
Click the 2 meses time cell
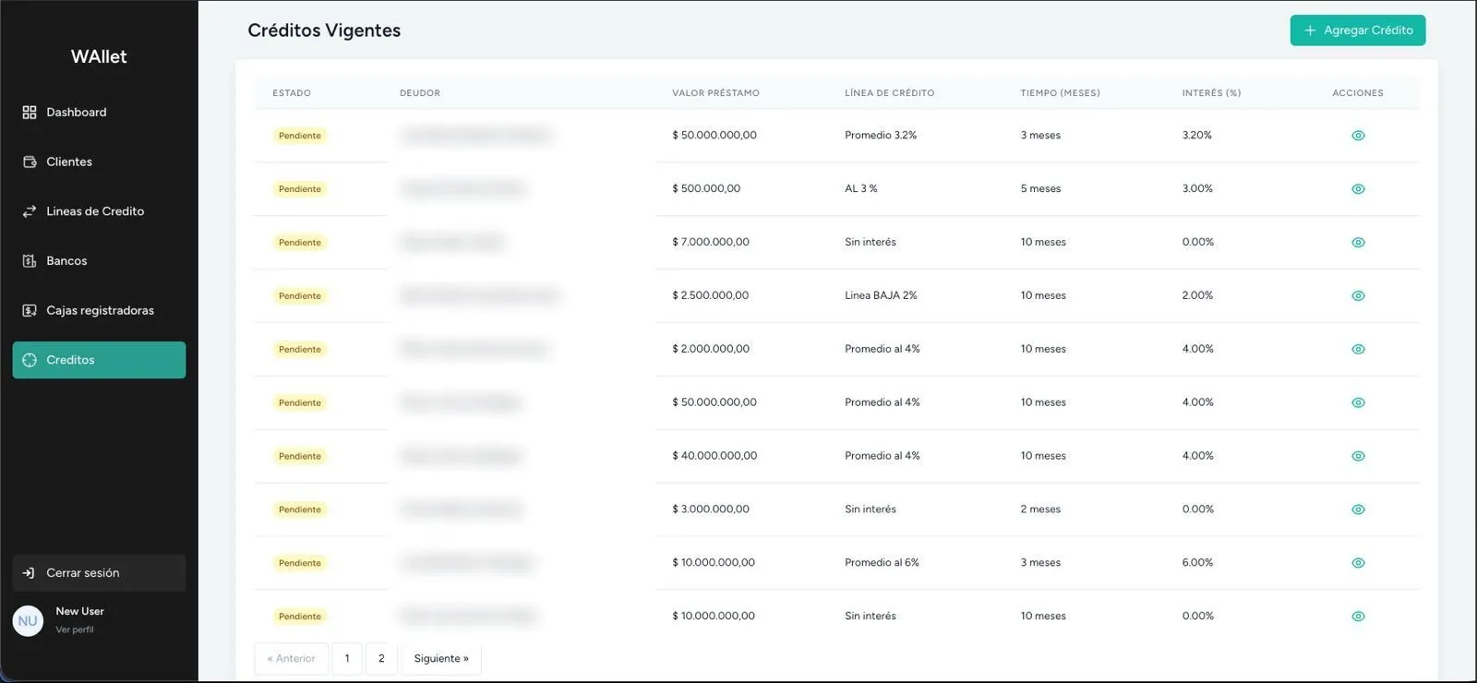tap(1040, 509)
